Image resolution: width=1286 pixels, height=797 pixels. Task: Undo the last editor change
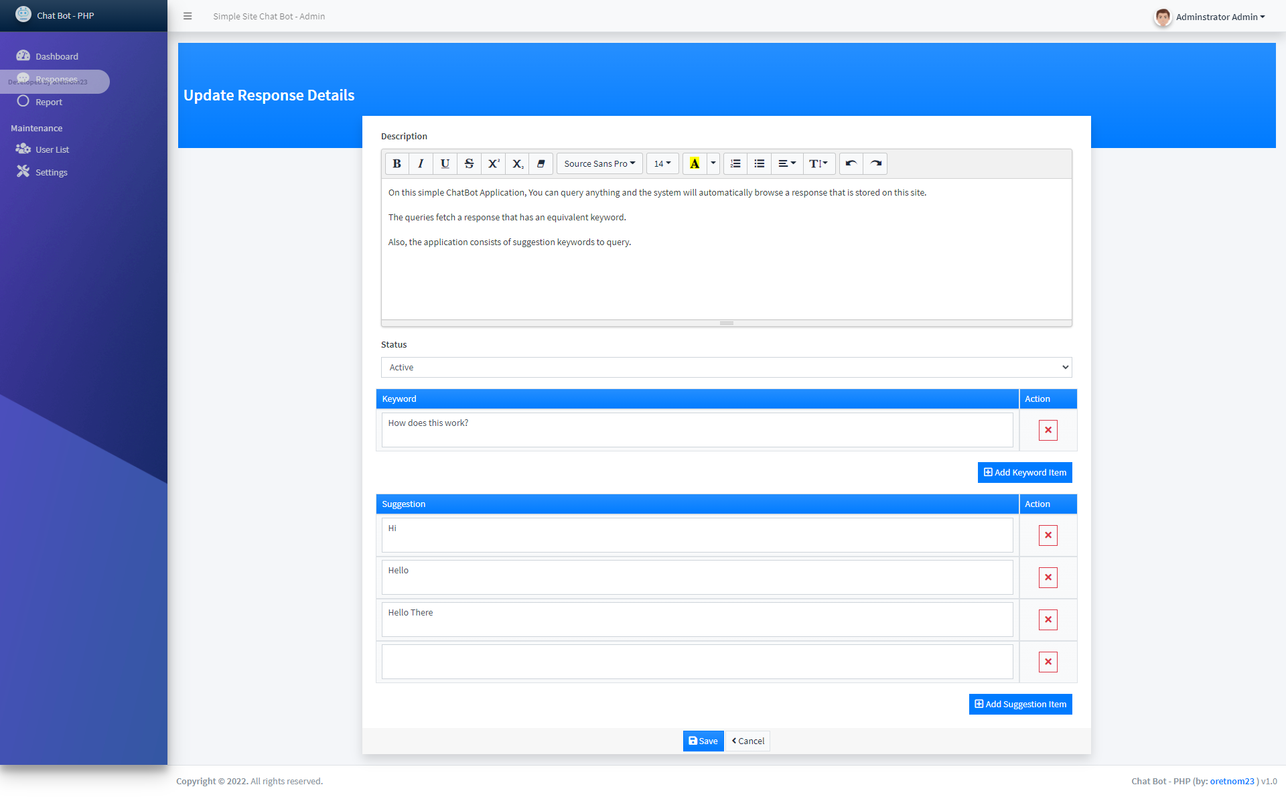851,163
